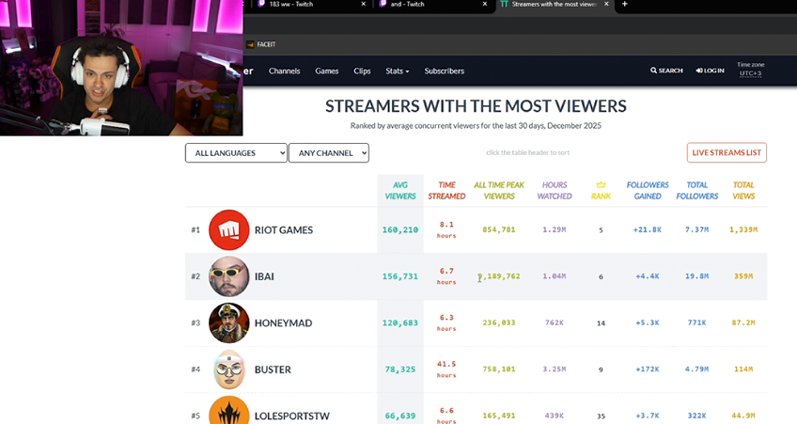This screenshot has height=424, width=797.
Task: Click the FACEIT bookmark icon
Action: [250, 45]
